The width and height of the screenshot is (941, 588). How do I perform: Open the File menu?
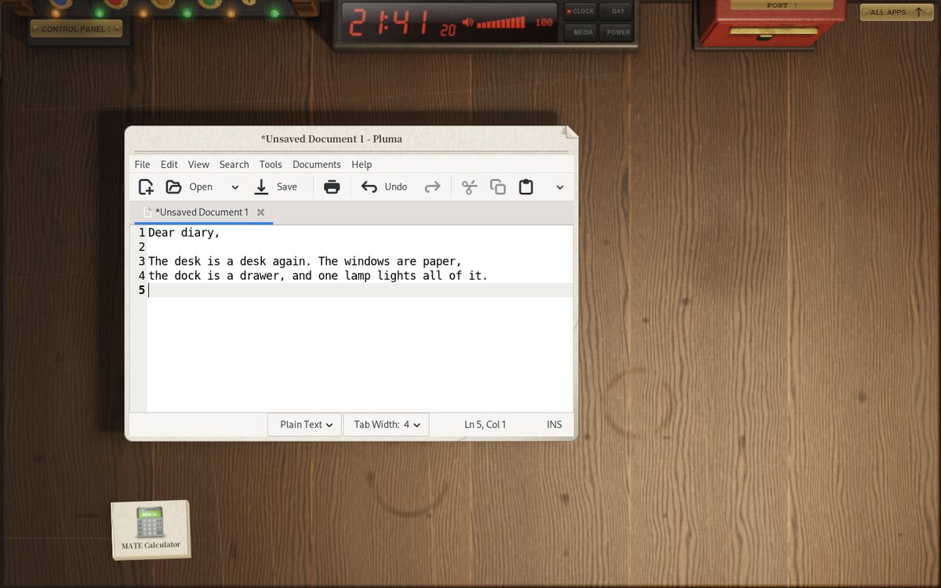[x=142, y=164]
